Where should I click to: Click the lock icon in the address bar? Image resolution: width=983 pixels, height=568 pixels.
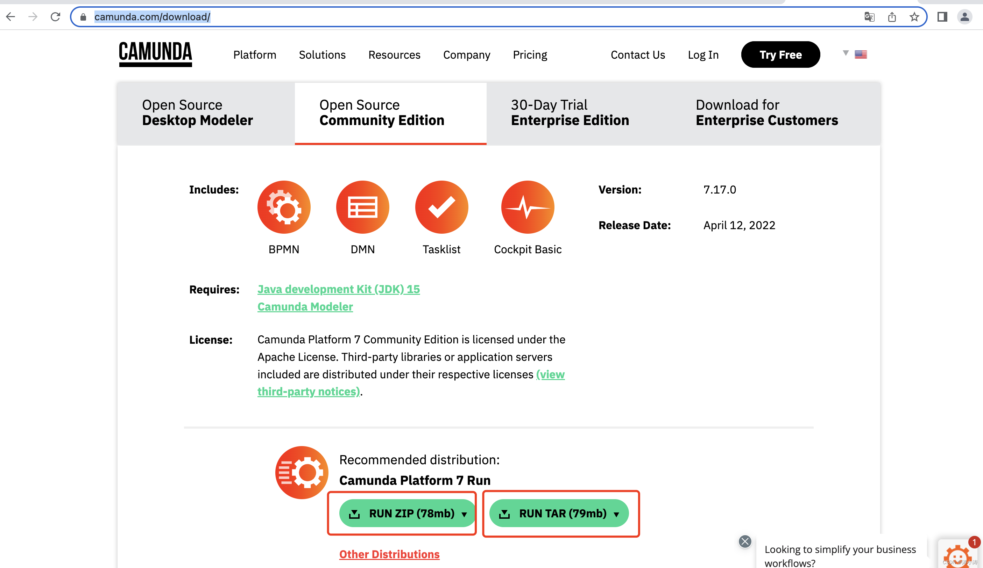(83, 17)
